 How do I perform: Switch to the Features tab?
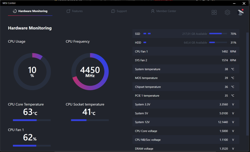[x=75, y=11]
